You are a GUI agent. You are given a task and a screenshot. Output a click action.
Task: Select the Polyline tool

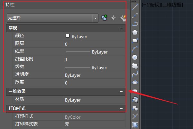point(135,24)
